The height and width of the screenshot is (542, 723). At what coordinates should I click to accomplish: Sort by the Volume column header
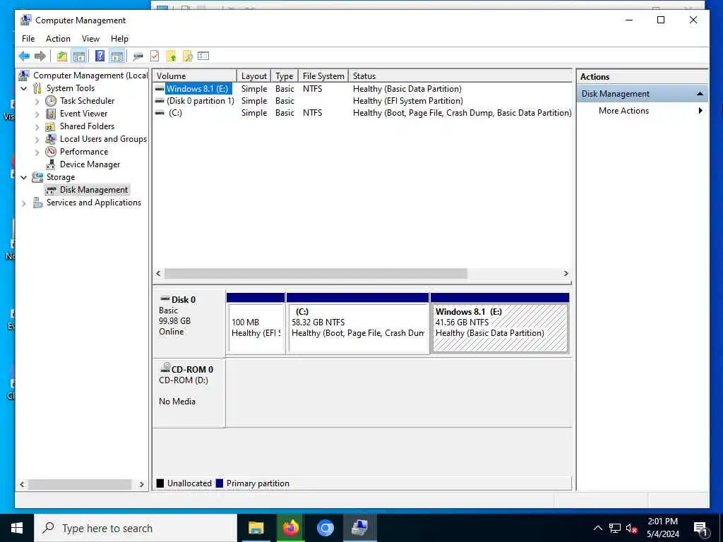click(194, 76)
